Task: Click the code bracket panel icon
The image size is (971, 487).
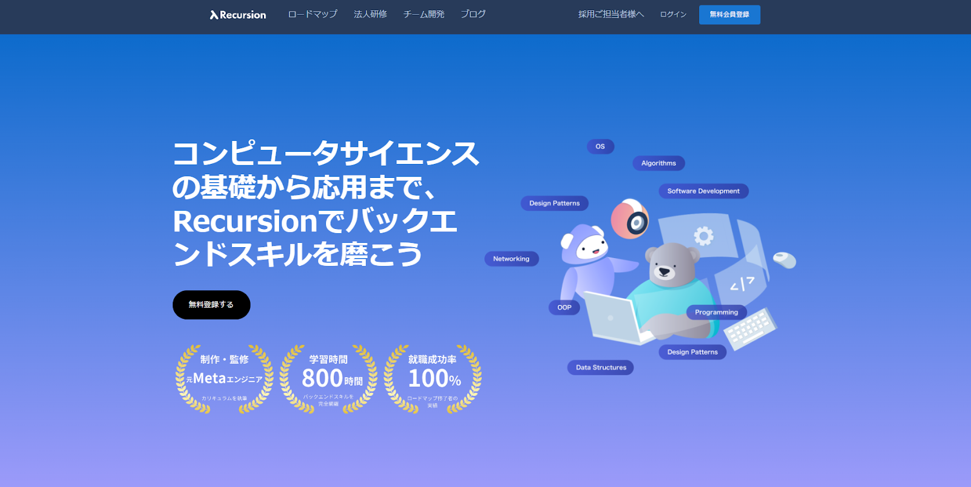Action: coord(742,283)
